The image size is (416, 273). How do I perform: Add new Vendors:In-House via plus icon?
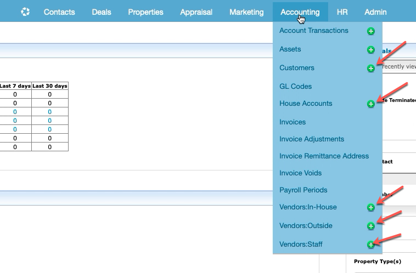tap(371, 207)
